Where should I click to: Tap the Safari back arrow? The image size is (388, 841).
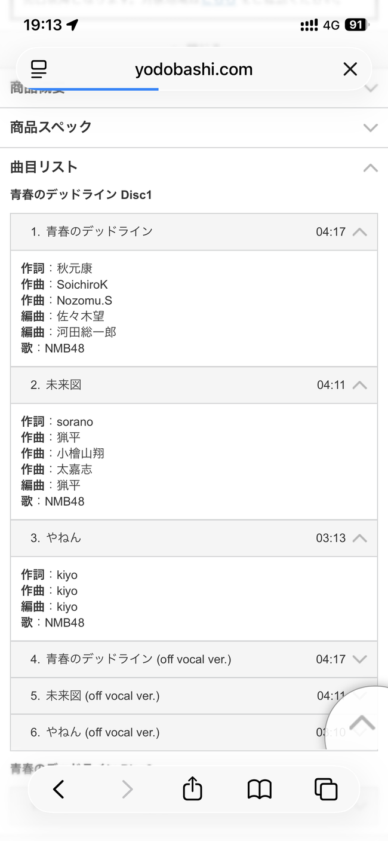pyautogui.click(x=58, y=790)
